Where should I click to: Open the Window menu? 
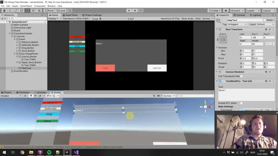pos(51,6)
